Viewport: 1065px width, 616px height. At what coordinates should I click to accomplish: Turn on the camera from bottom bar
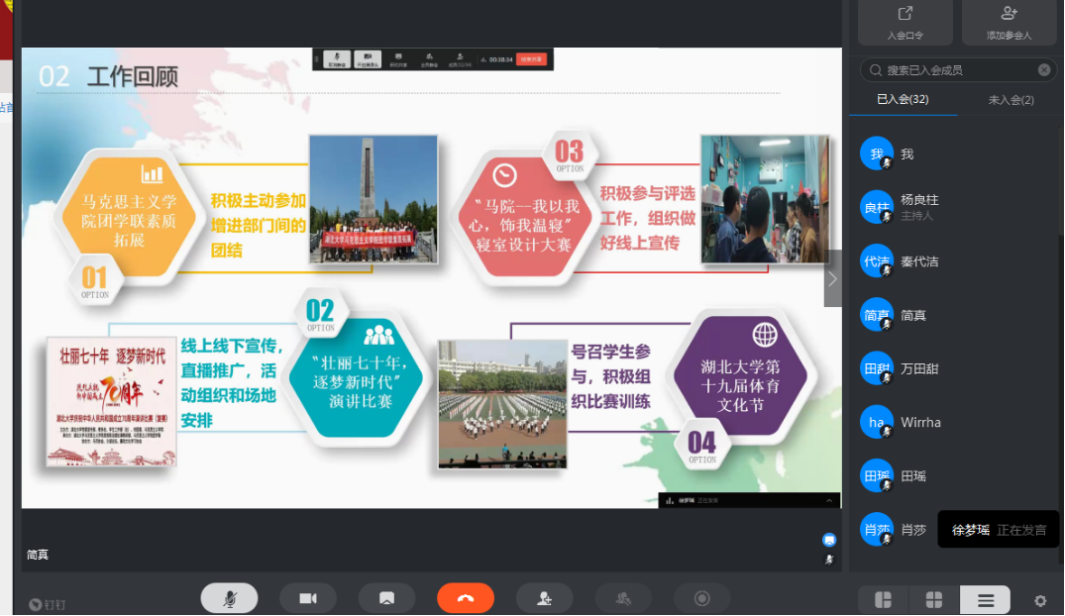click(x=308, y=598)
